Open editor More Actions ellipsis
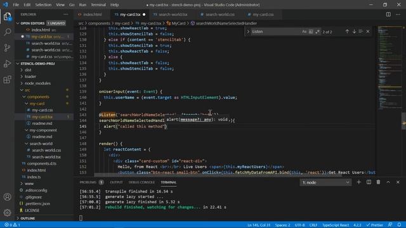The width and height of the screenshot is (406, 228). 398,15
